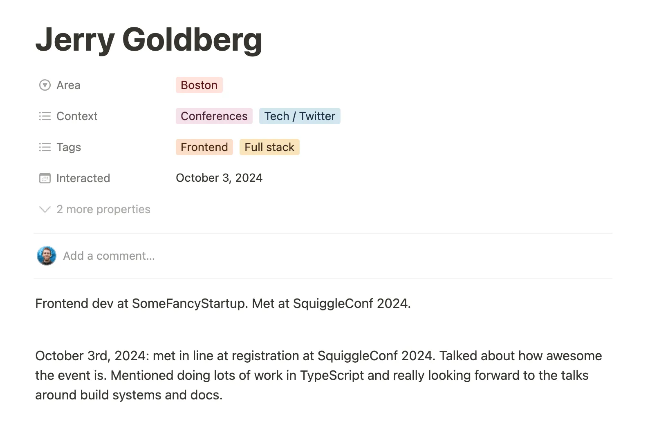Select the Tags property label
This screenshot has width=668, height=437.
pyautogui.click(x=68, y=147)
